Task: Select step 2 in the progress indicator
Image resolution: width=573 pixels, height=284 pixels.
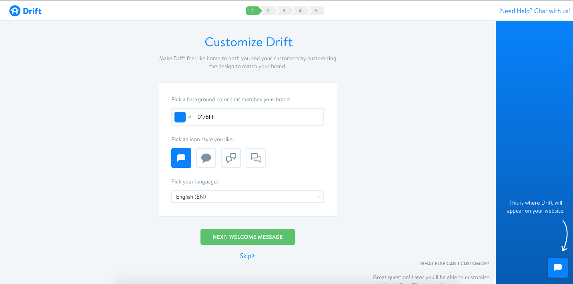Action: click(x=268, y=10)
